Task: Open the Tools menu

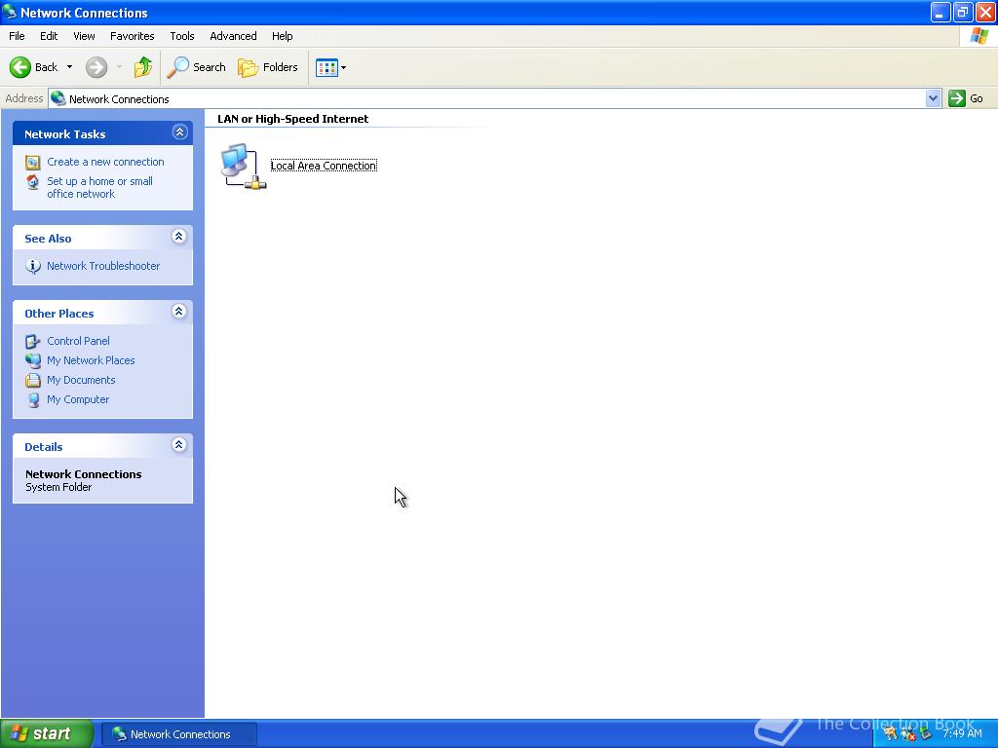Action: click(x=182, y=36)
